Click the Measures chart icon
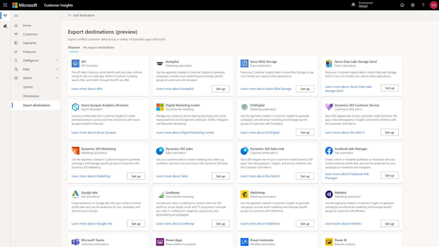 pos(16,52)
